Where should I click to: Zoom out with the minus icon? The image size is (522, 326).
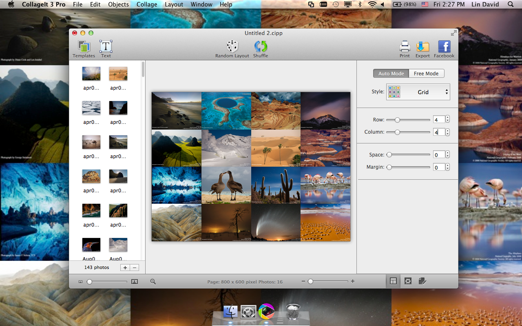303,281
